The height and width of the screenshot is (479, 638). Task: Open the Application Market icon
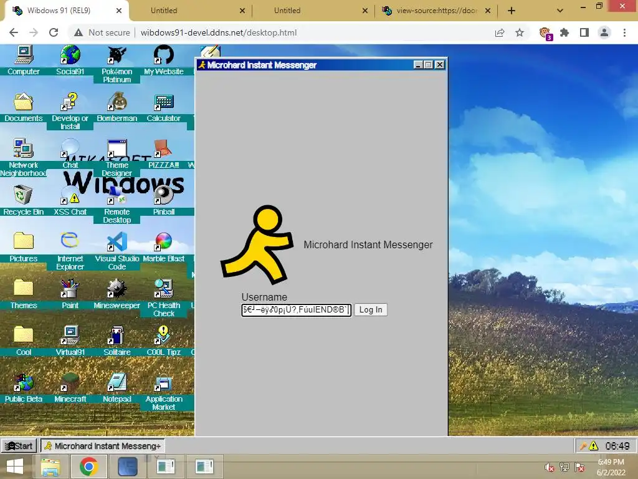(x=164, y=382)
